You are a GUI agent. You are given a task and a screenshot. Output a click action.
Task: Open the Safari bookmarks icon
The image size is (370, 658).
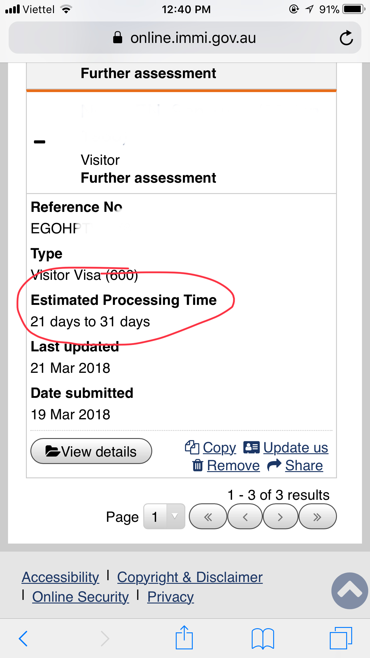[263, 638]
